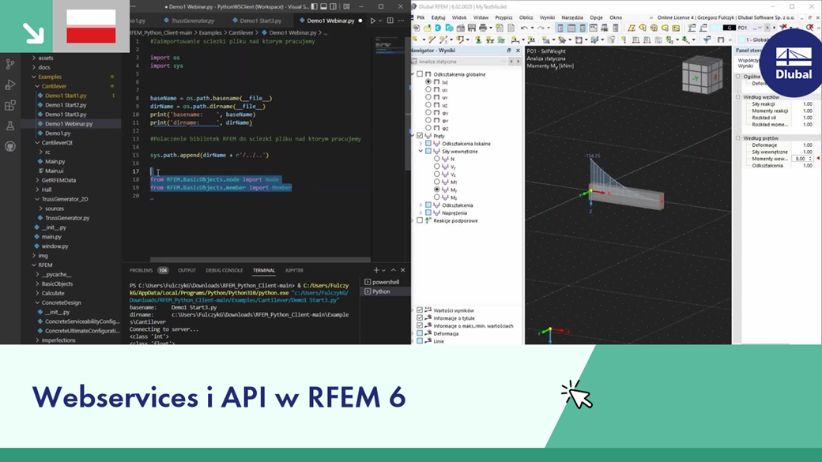Expand Naprężenia in the navigator

420,212
